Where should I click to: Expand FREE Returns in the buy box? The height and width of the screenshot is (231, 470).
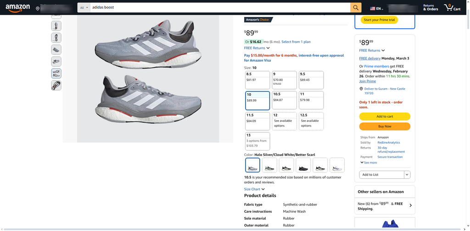372,50
